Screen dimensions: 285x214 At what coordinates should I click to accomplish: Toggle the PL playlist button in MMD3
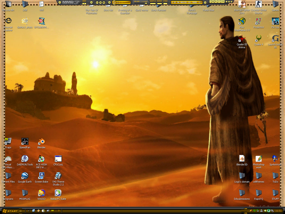(x=216, y=2)
